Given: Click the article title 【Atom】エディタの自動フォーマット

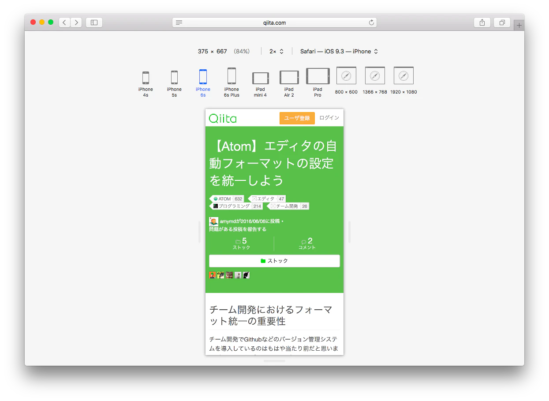Looking at the screenshot, I should (273, 163).
